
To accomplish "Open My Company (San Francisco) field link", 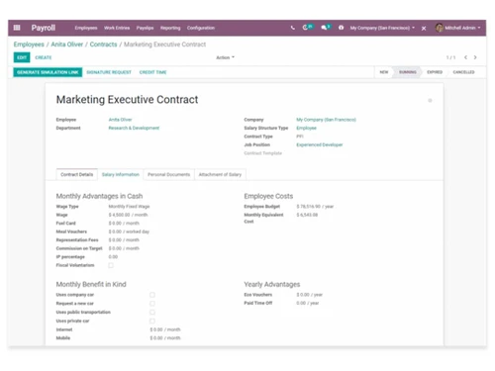I will 326,120.
